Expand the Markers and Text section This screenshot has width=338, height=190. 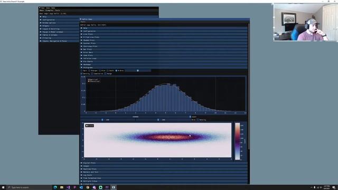point(164,172)
